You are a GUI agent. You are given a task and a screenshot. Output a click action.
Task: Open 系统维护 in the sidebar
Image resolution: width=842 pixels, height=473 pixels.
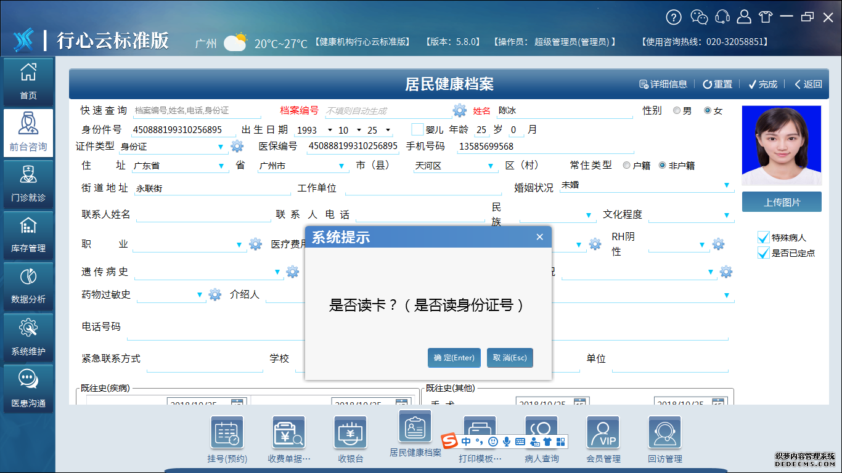[x=28, y=338]
